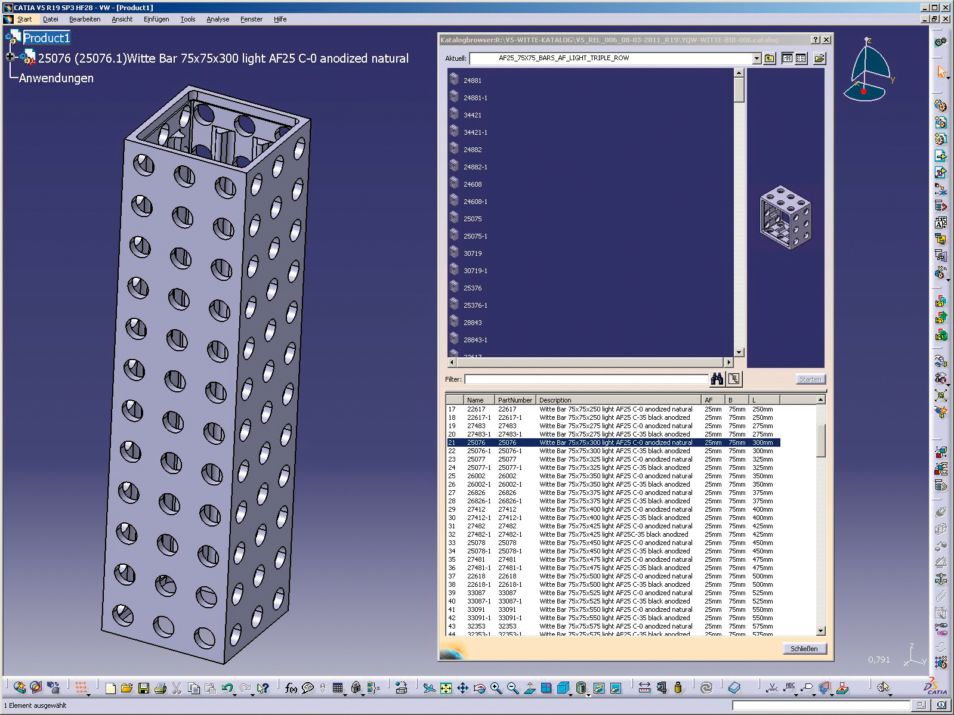The width and height of the screenshot is (954, 715).
Task: Select table row 22618 with 500mm length
Action: (613, 576)
